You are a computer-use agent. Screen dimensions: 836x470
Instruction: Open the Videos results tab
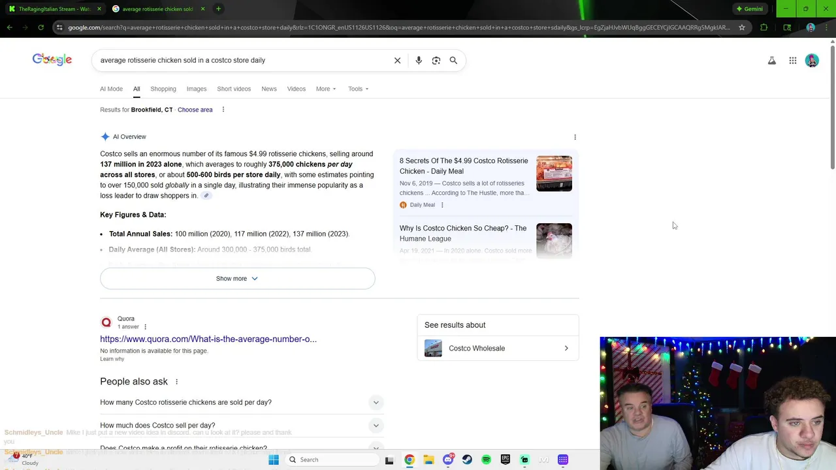pos(297,89)
